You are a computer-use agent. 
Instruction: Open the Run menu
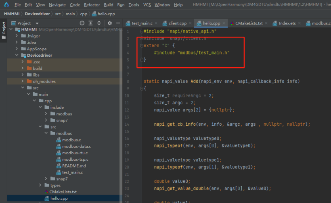pos(121,5)
